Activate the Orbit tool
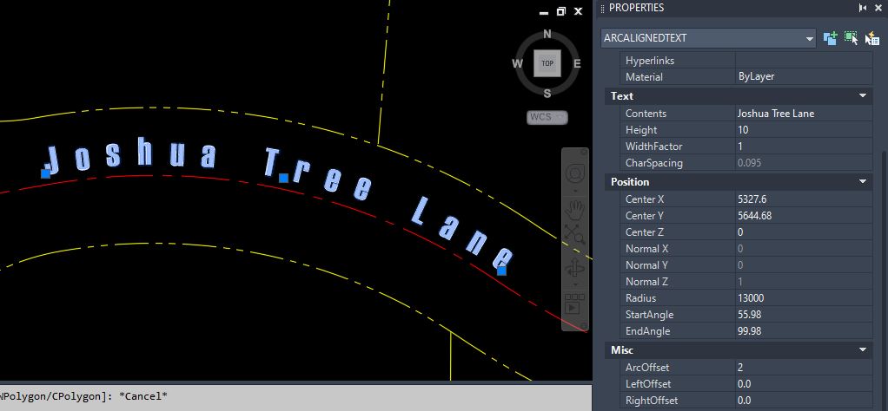888x411 pixels. pyautogui.click(x=575, y=267)
